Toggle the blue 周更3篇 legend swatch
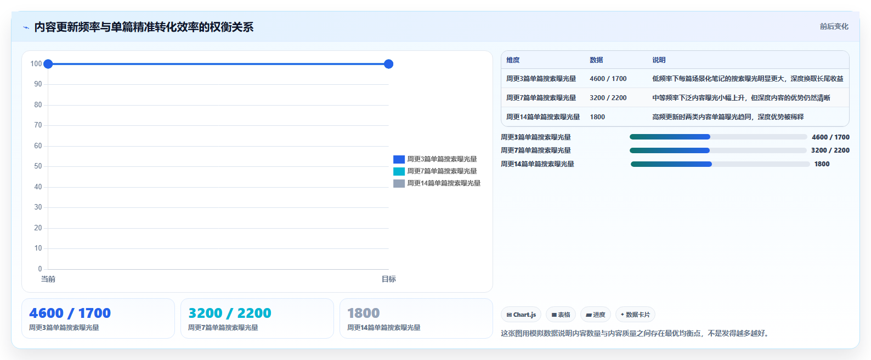871x360 pixels. [399, 159]
